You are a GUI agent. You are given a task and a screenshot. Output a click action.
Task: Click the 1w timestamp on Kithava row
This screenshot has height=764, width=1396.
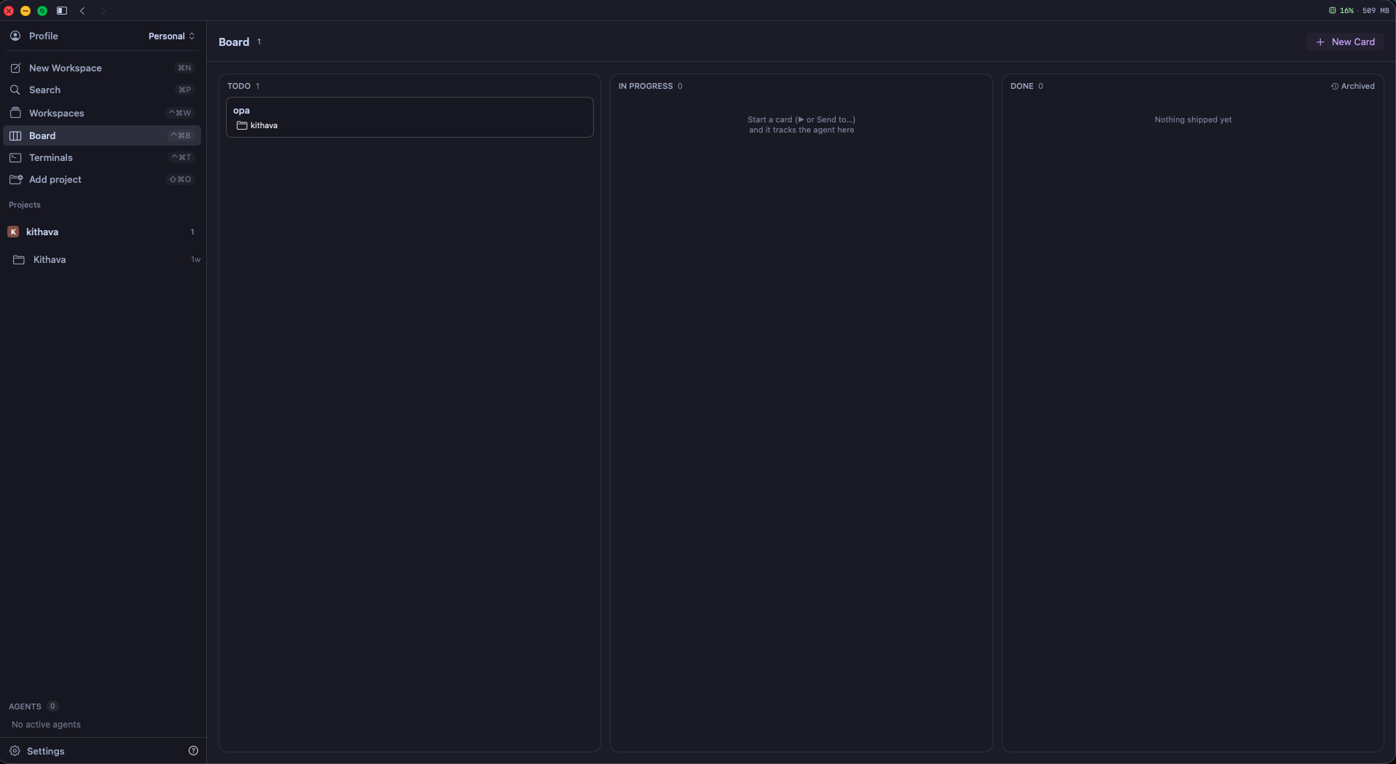pos(195,259)
